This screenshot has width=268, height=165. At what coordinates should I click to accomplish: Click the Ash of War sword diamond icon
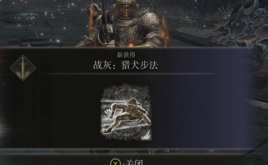tap(23, 68)
